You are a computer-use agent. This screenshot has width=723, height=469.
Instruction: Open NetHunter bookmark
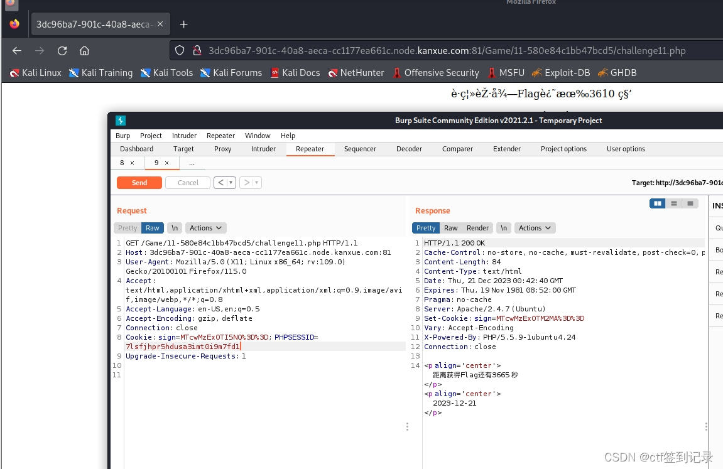(x=356, y=73)
